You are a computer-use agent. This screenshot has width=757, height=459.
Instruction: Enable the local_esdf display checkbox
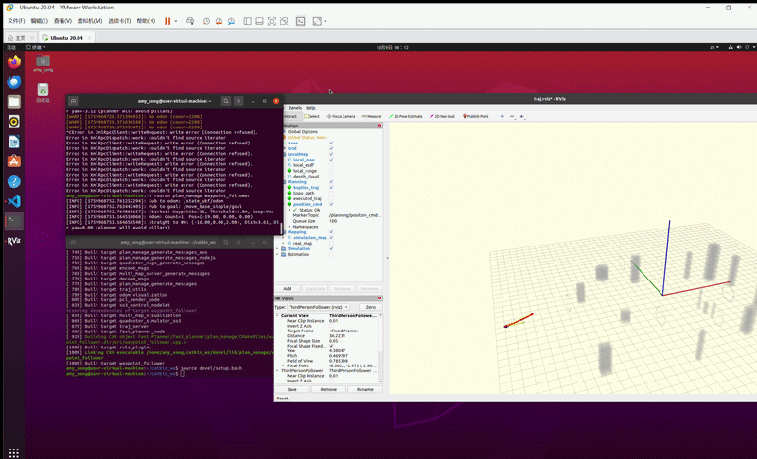[x=331, y=165]
